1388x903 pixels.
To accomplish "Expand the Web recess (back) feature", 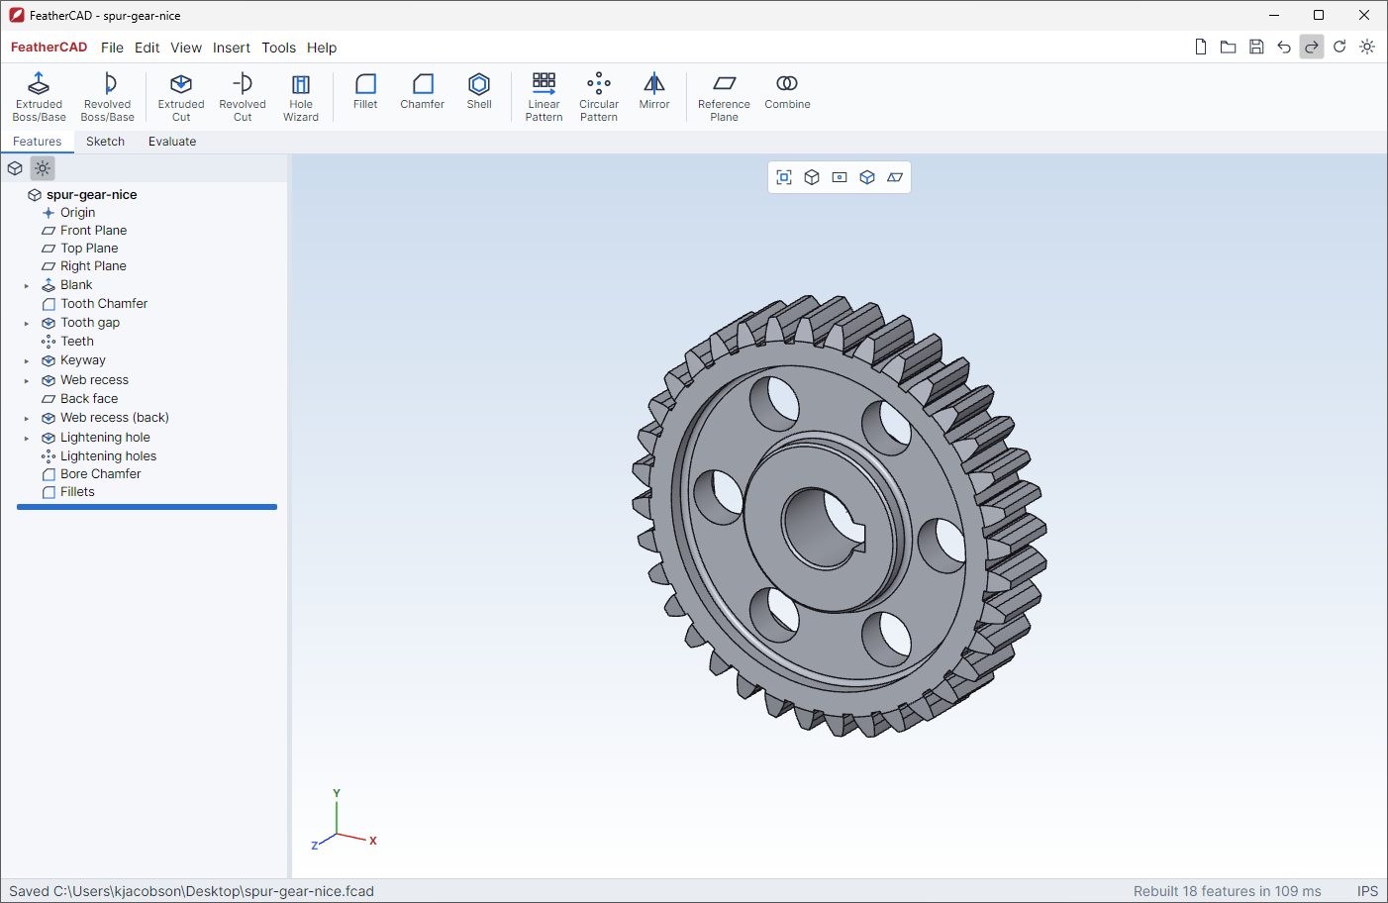I will 27,419.
